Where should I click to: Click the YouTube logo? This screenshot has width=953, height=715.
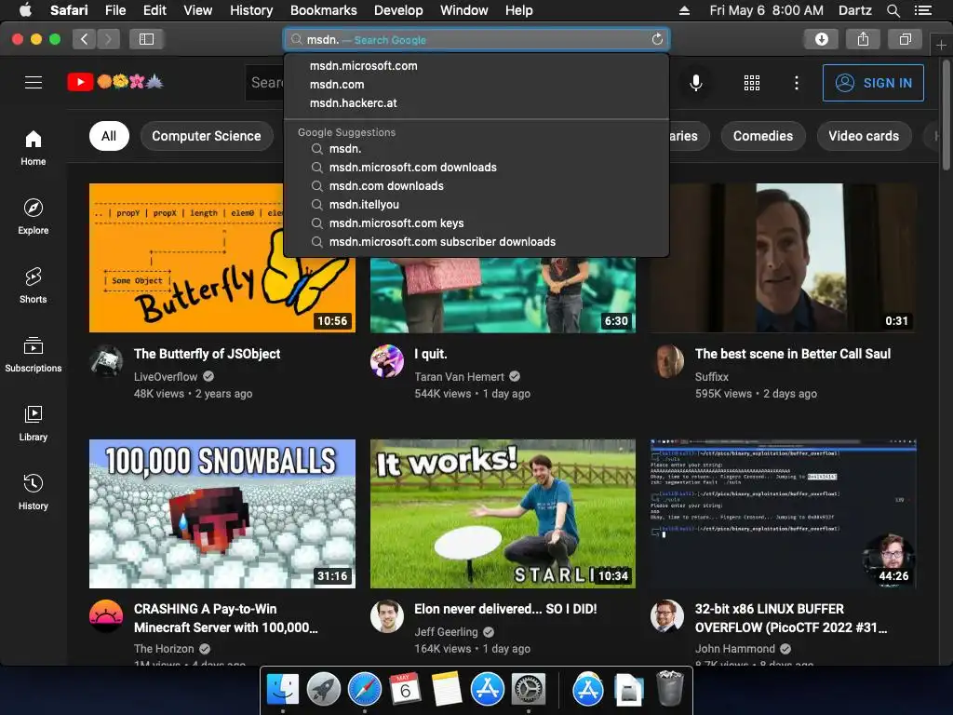[x=115, y=82]
